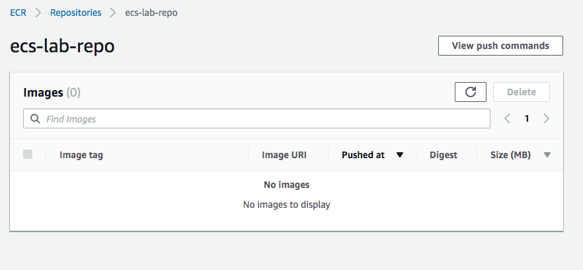Screen dimensions: 583x270
Task: Click the Images (0) panel title
Action: (x=52, y=93)
